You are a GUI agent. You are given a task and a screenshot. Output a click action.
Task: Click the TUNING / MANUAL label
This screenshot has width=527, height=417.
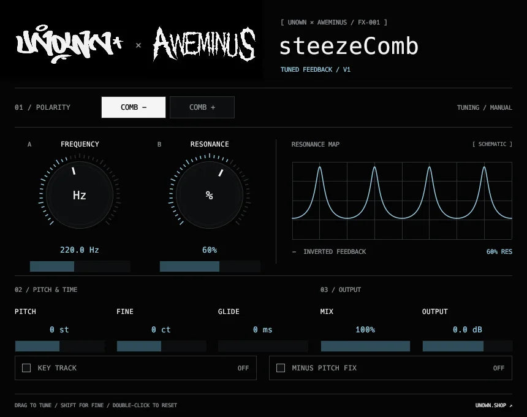coord(484,107)
